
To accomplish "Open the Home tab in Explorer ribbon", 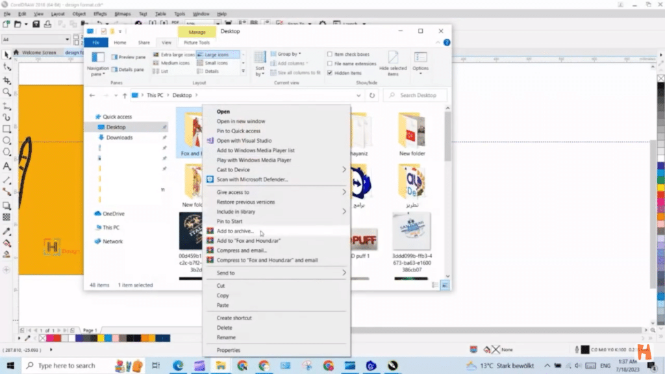I will 120,42.
